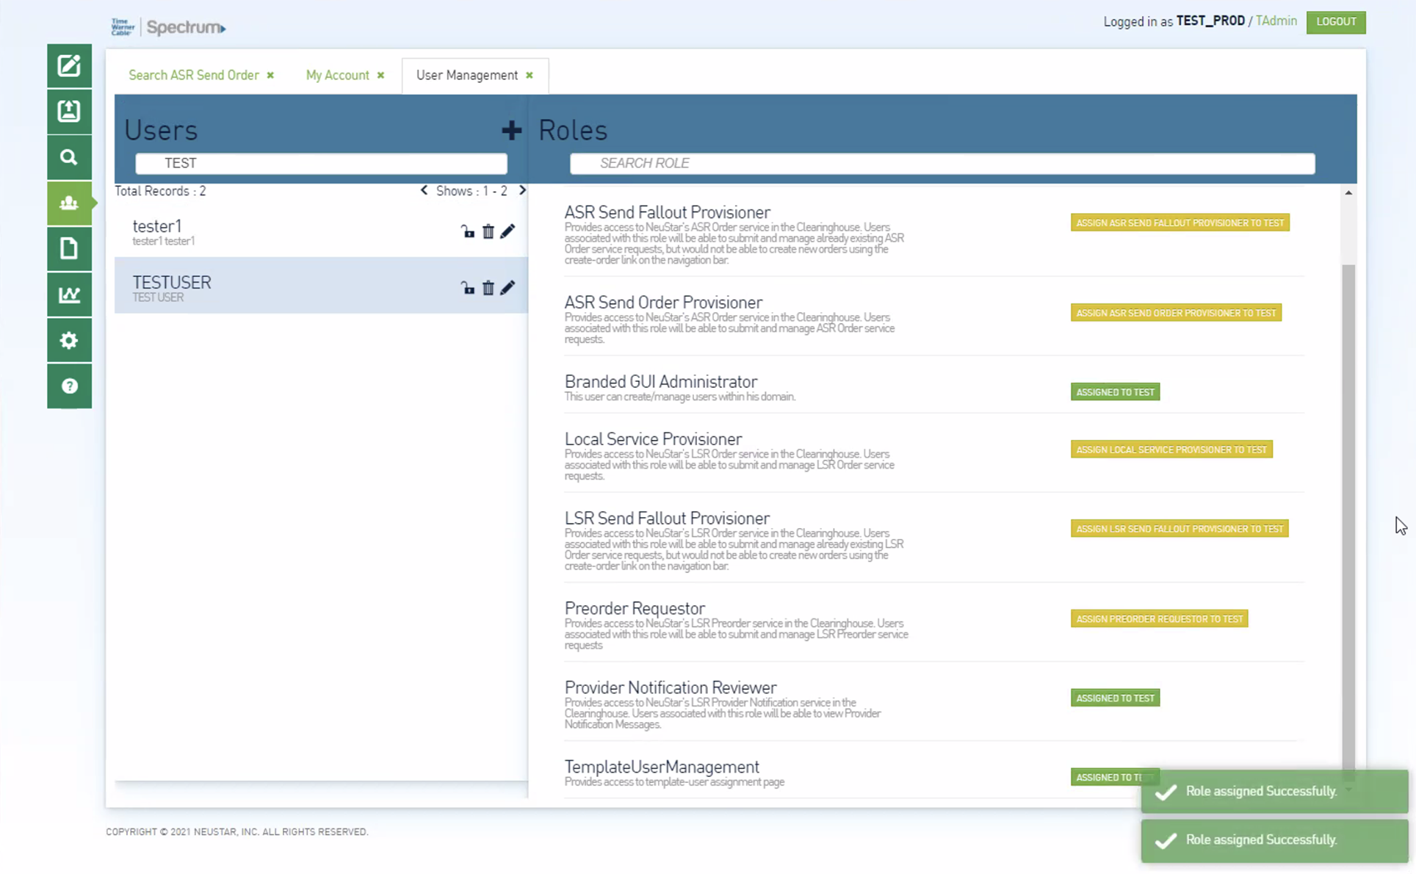Delete tester1 using the trash icon
Screen dimensions: 1416x874
(x=488, y=231)
